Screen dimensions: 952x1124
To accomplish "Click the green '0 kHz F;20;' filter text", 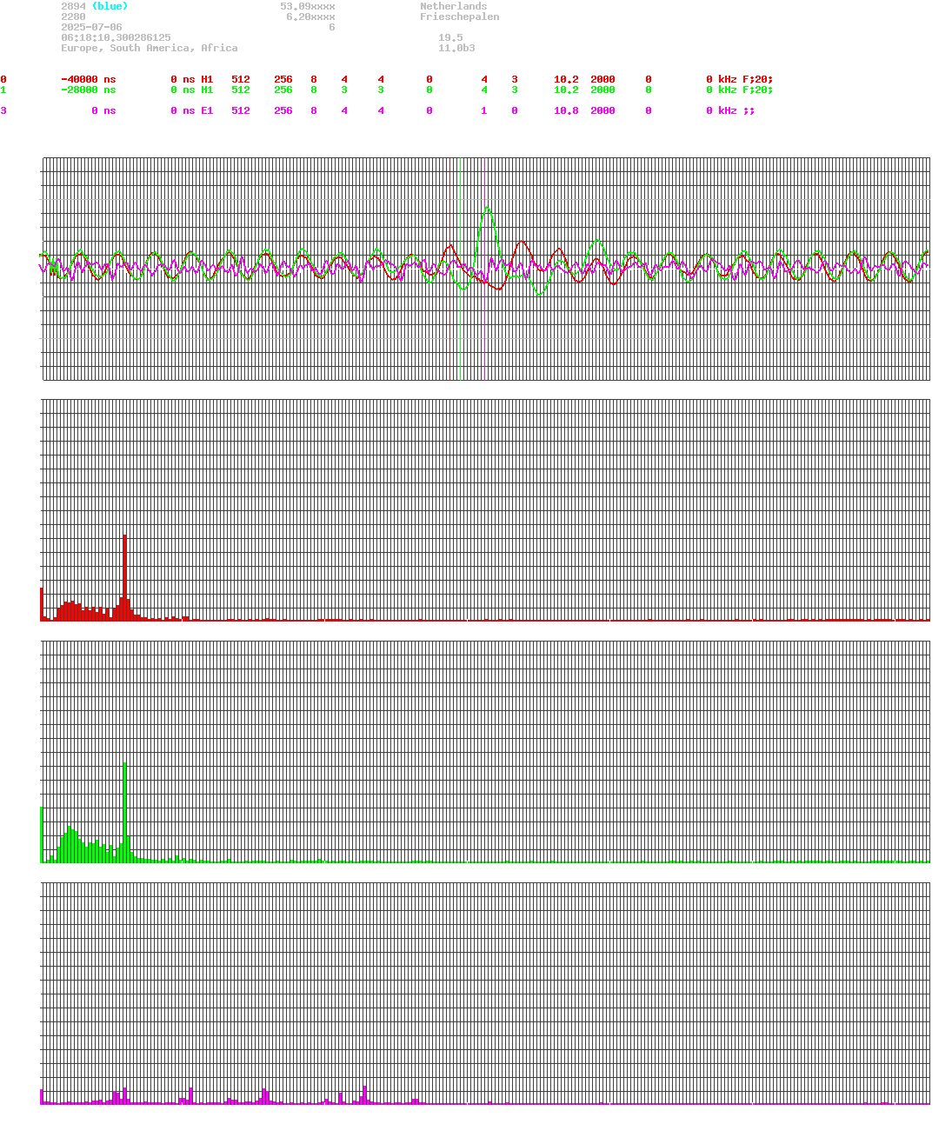I will [739, 90].
